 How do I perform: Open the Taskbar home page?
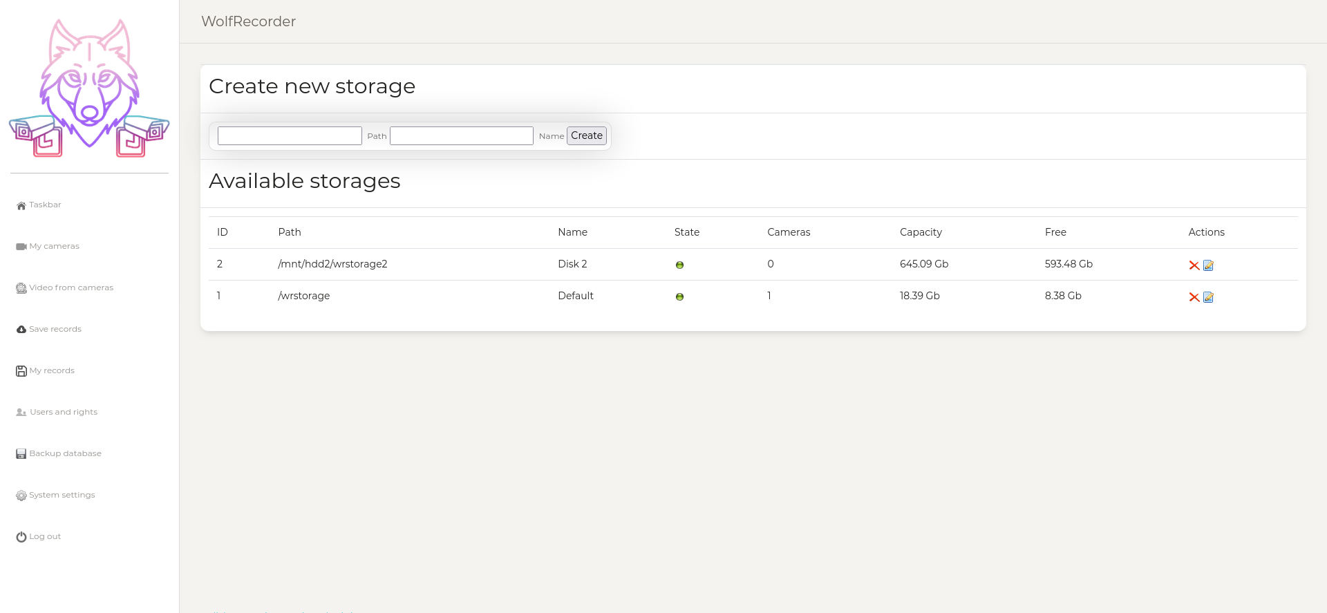(x=45, y=205)
